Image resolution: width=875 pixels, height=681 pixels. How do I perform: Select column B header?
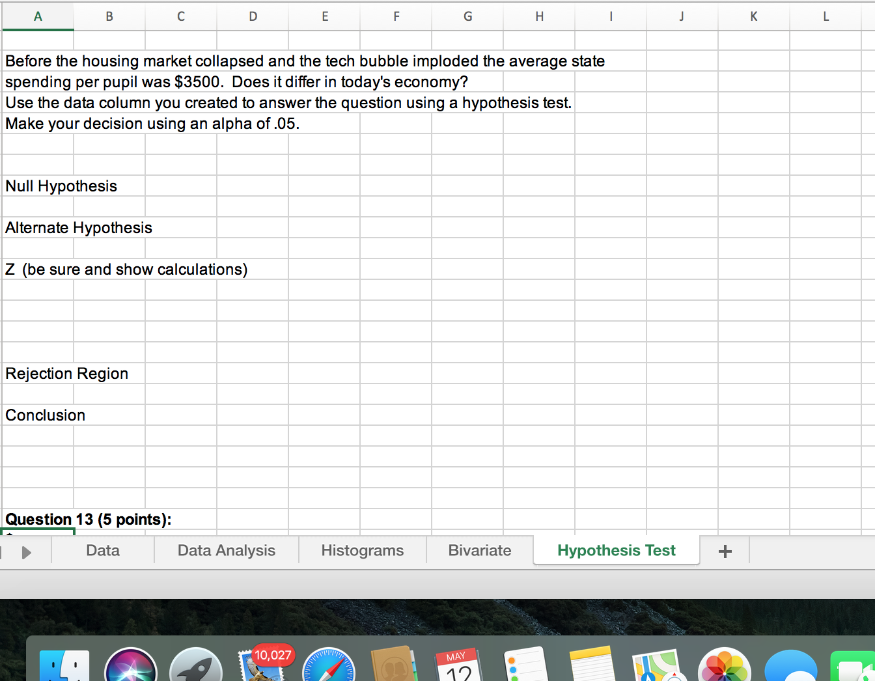coord(109,17)
